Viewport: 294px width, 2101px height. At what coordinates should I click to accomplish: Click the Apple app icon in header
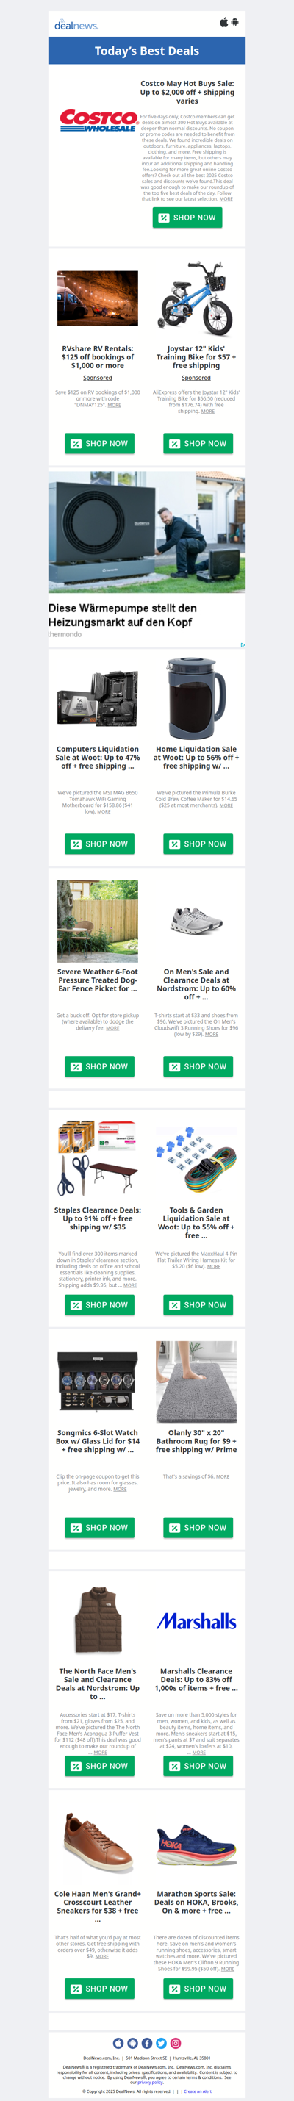coord(223,22)
